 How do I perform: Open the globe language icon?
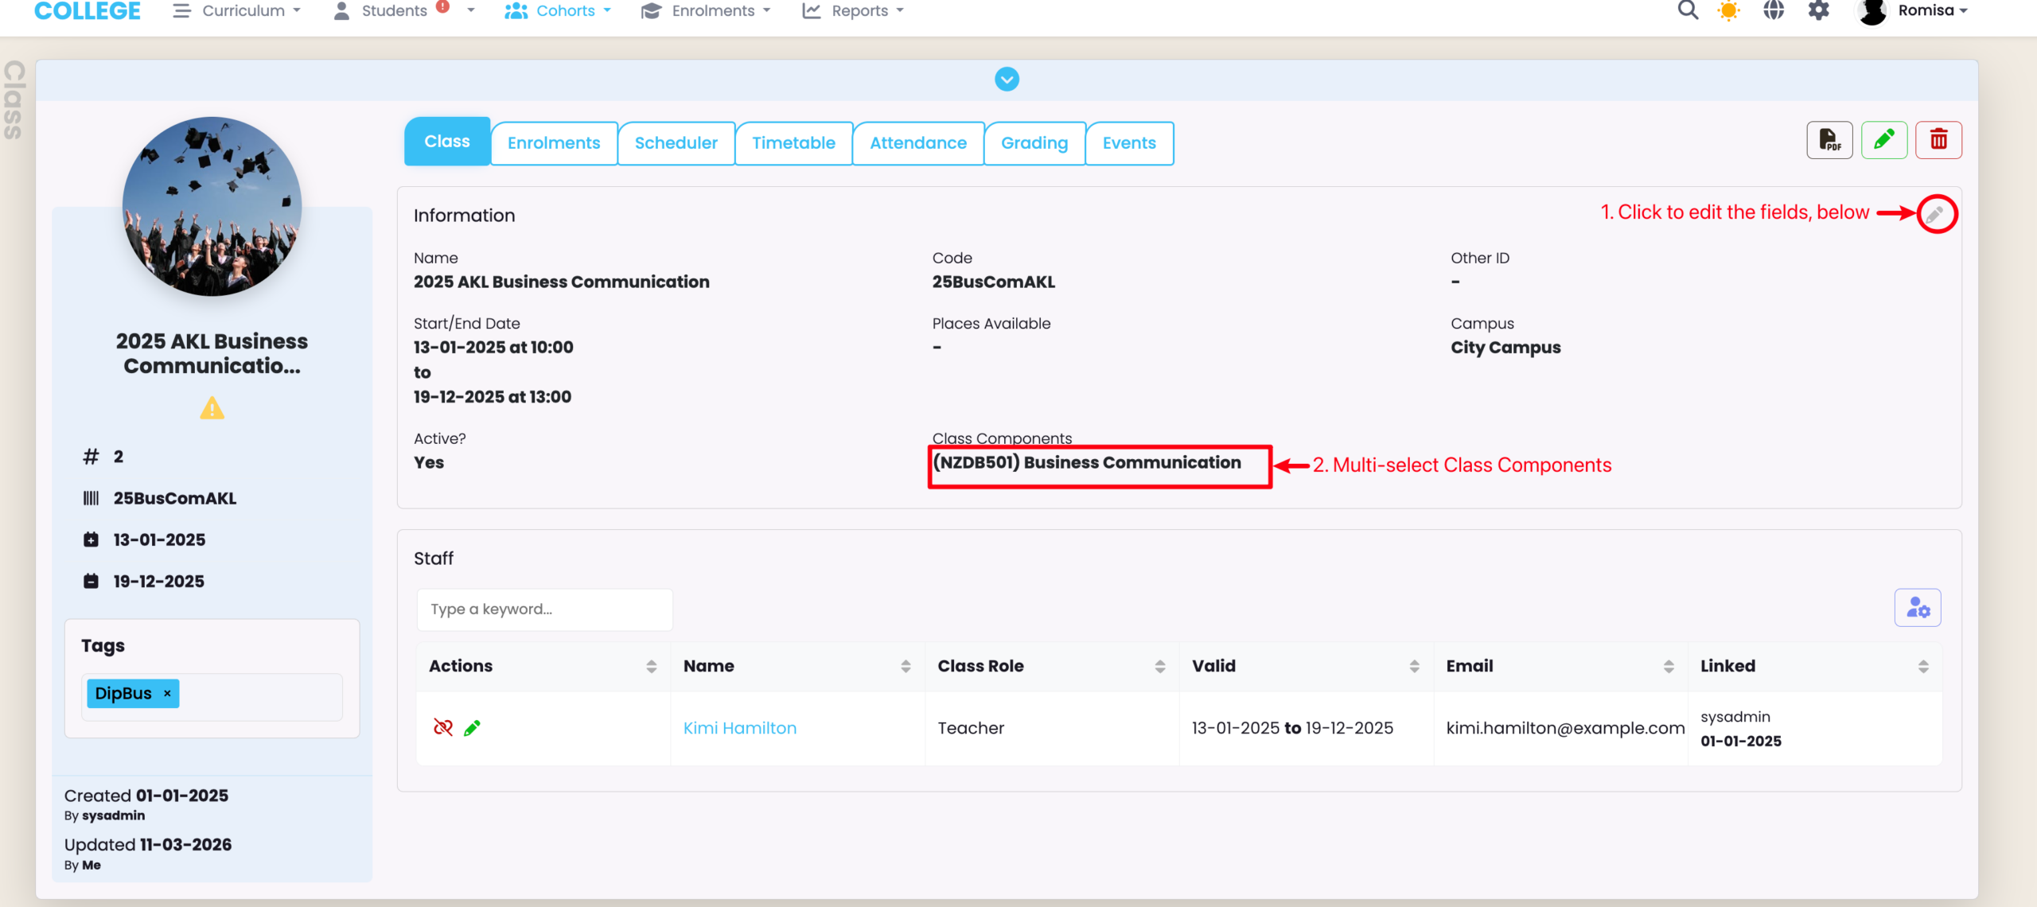point(1774,11)
